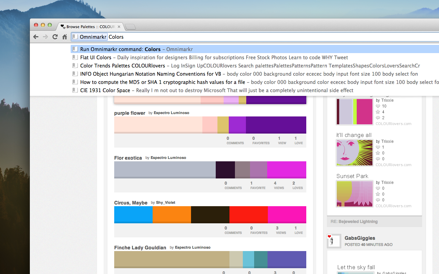Open the 'purple flower' palette title
Screen dimensions: 439x274
[x=130, y=113]
